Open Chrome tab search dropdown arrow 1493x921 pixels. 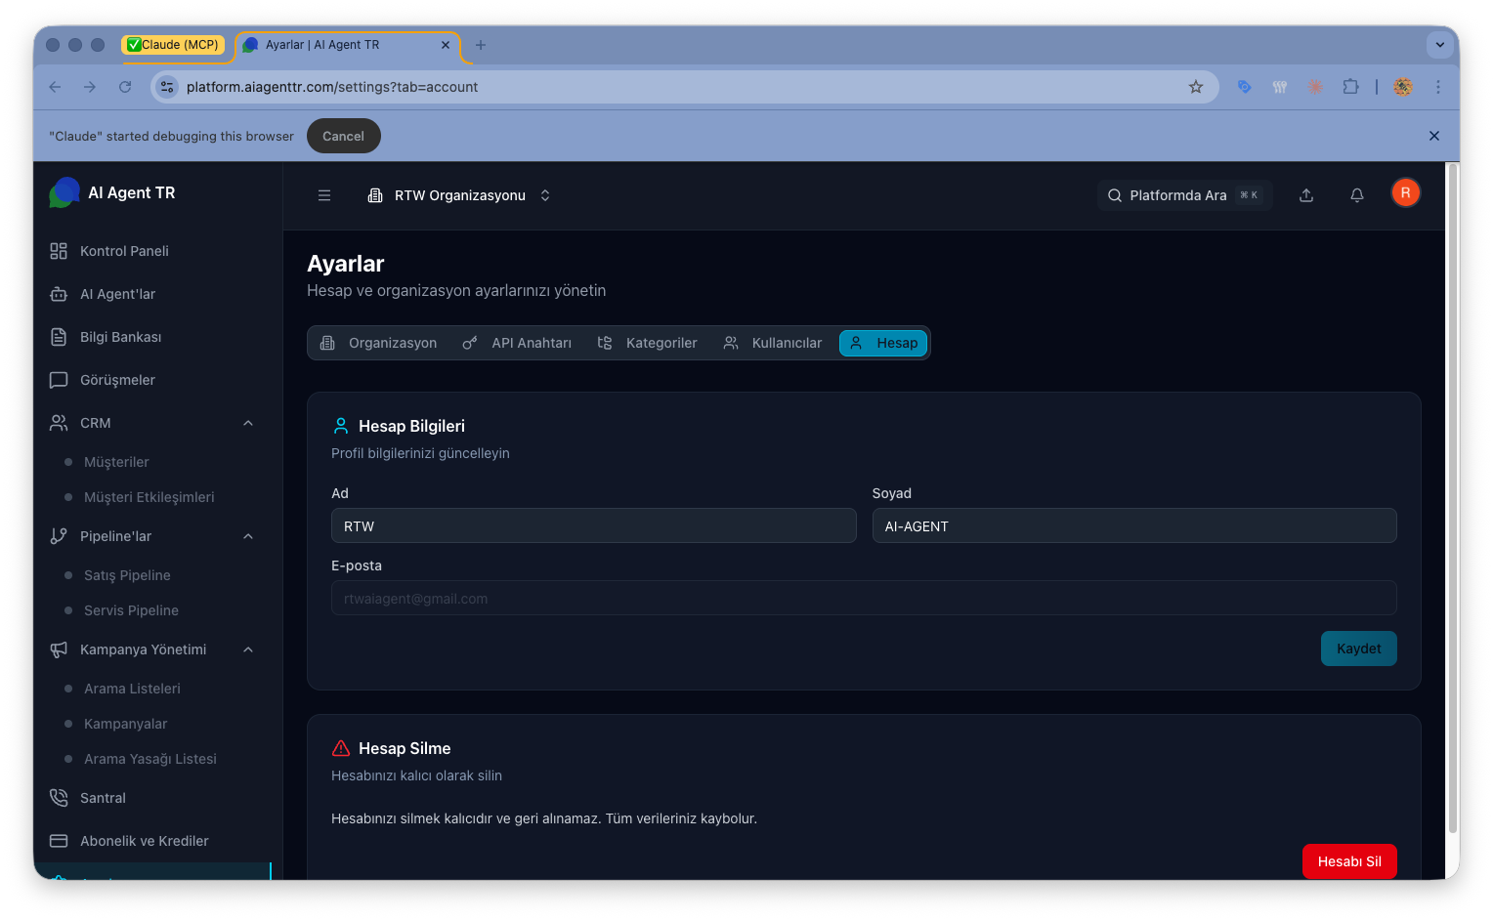(1439, 45)
